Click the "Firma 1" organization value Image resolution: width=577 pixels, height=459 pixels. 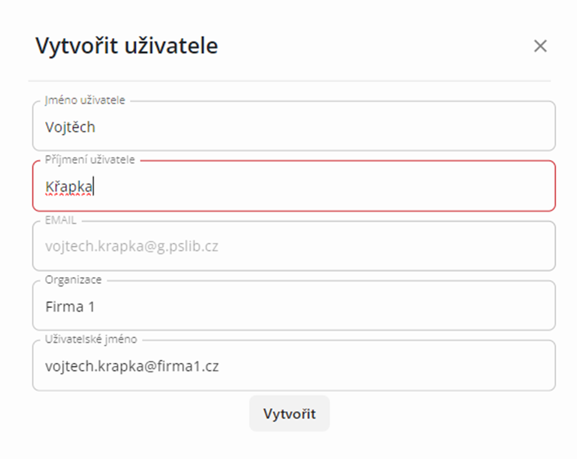click(70, 307)
